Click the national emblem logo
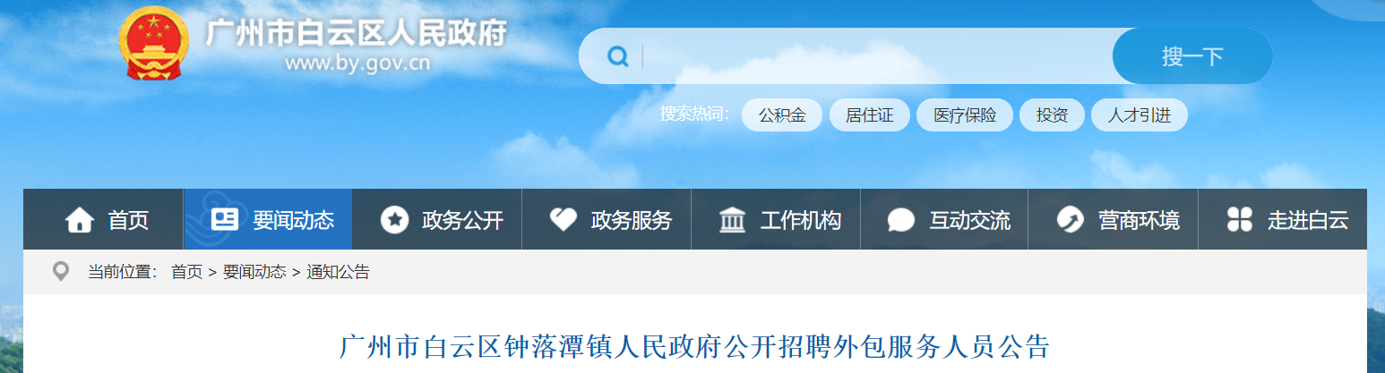 155,45
